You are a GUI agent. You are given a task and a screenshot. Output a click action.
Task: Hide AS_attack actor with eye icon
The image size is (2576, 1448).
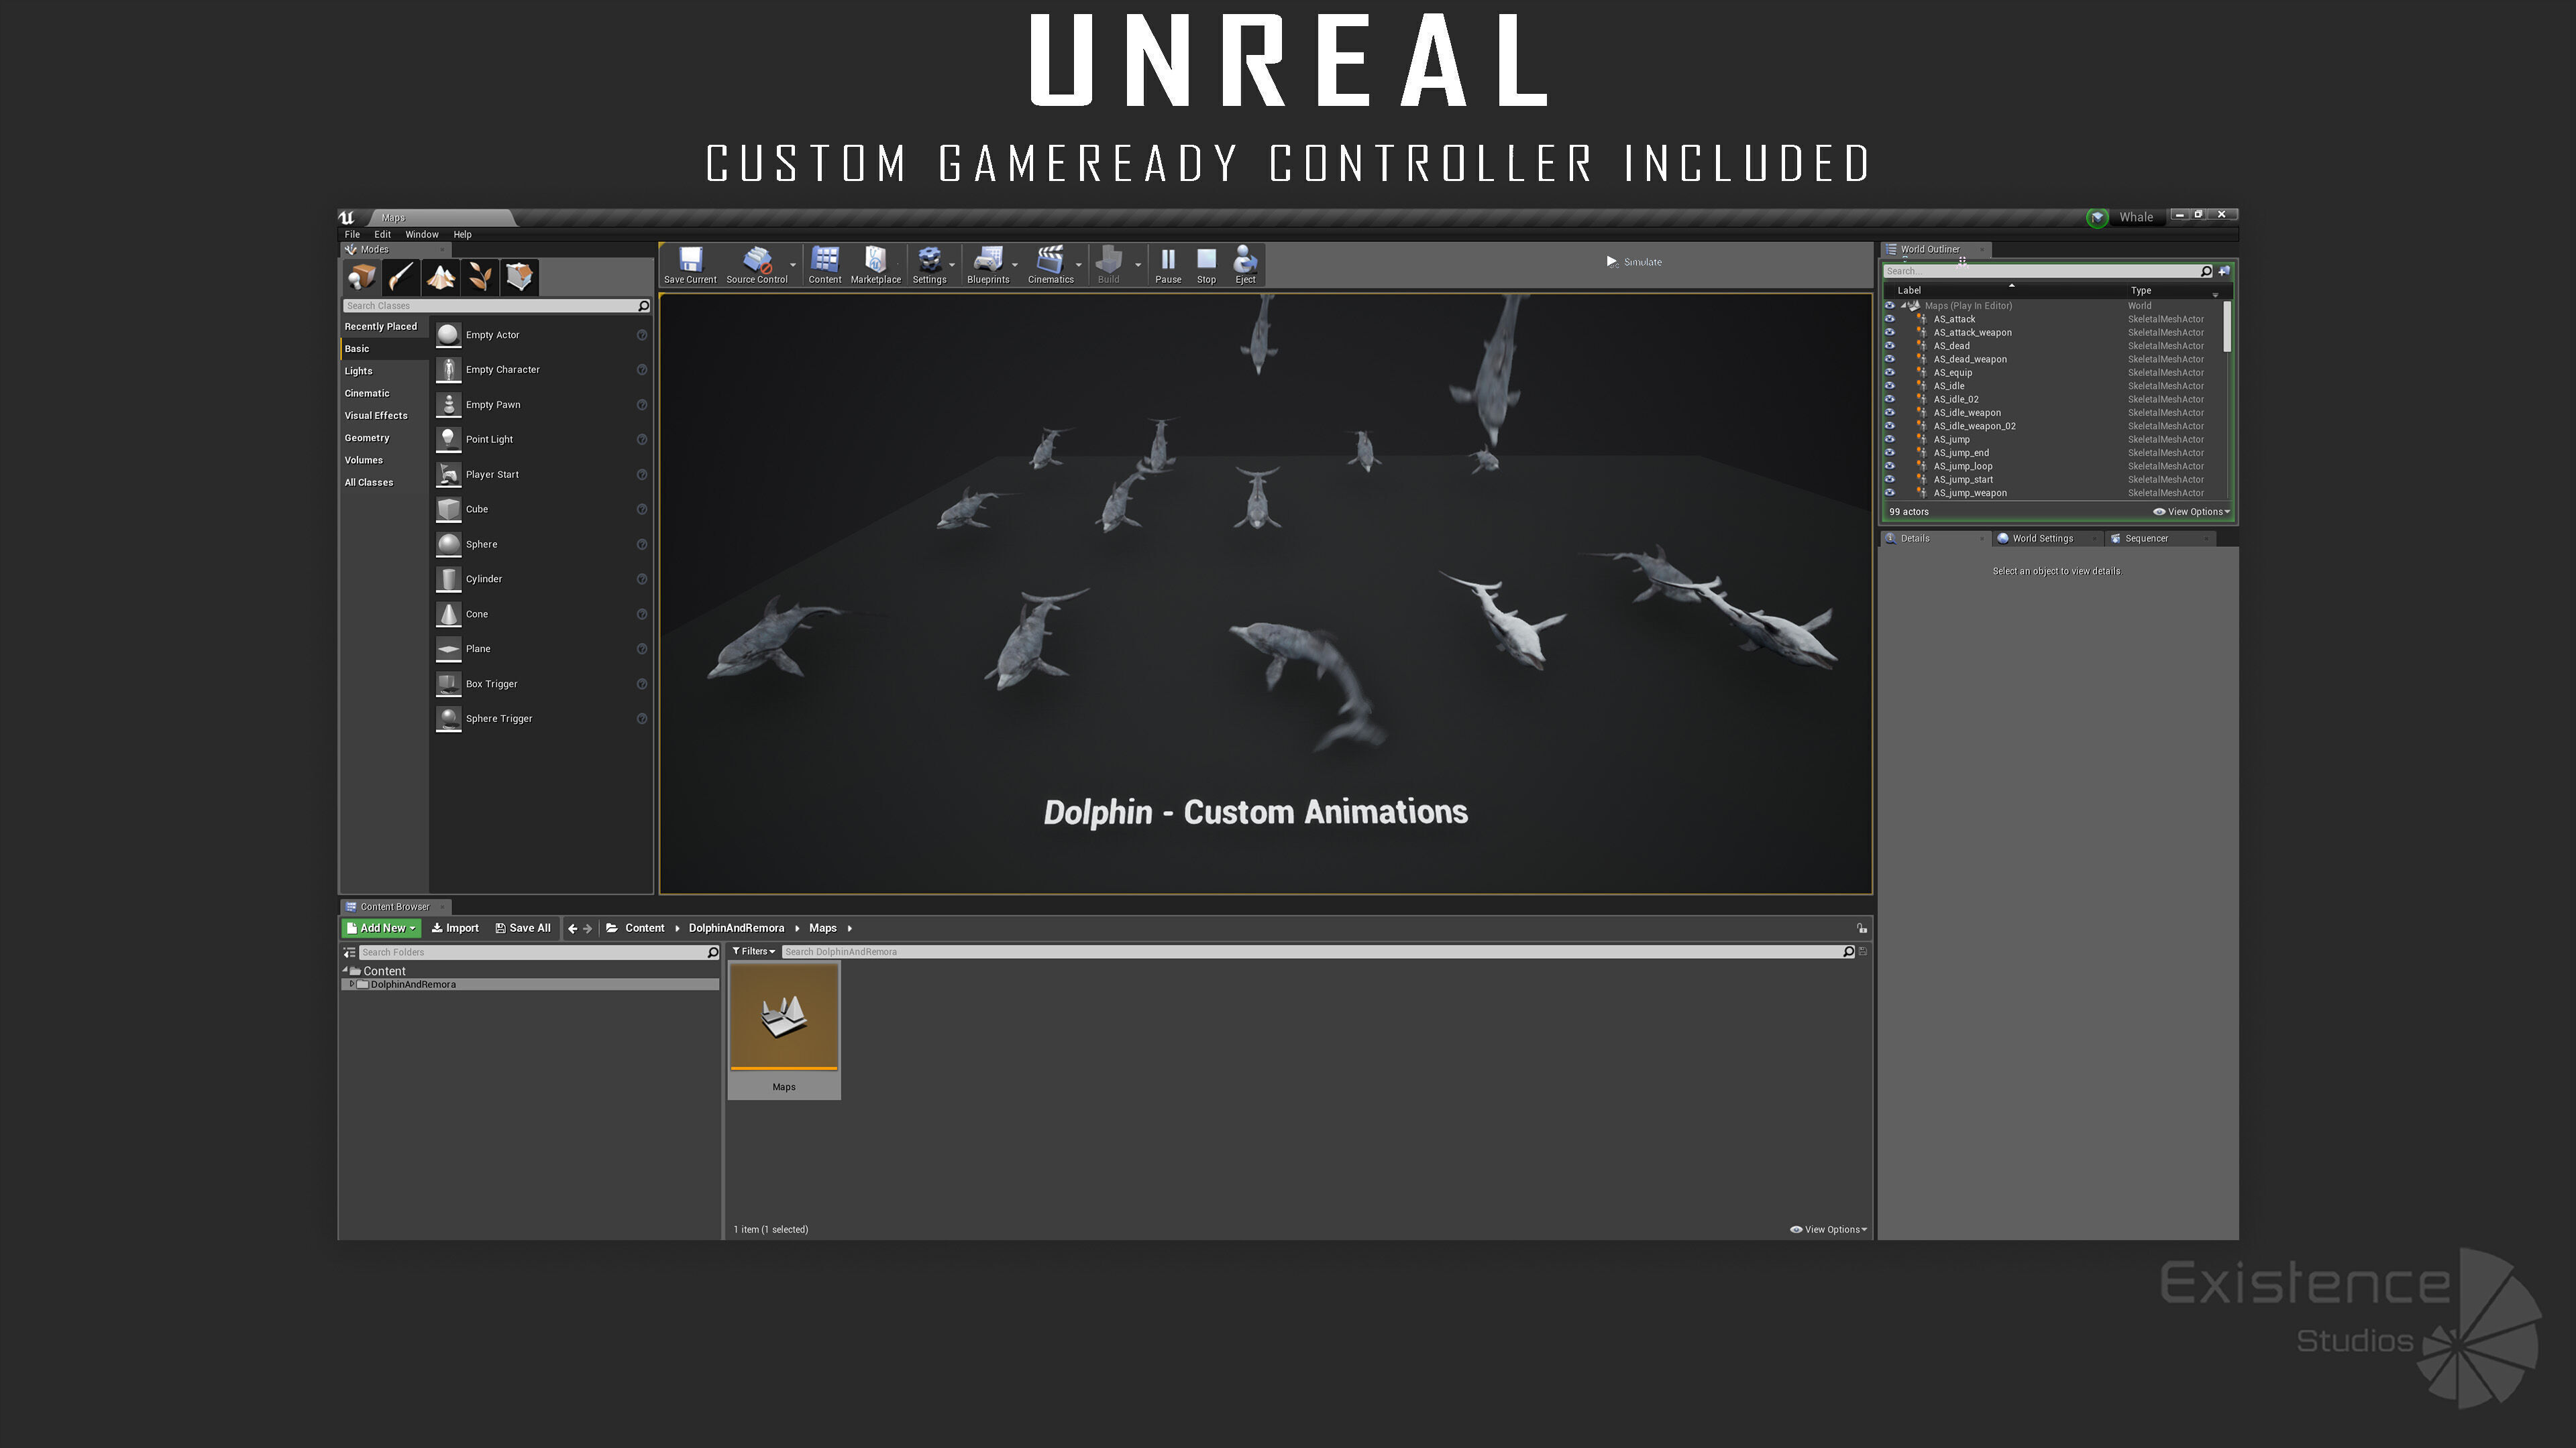(x=1889, y=320)
